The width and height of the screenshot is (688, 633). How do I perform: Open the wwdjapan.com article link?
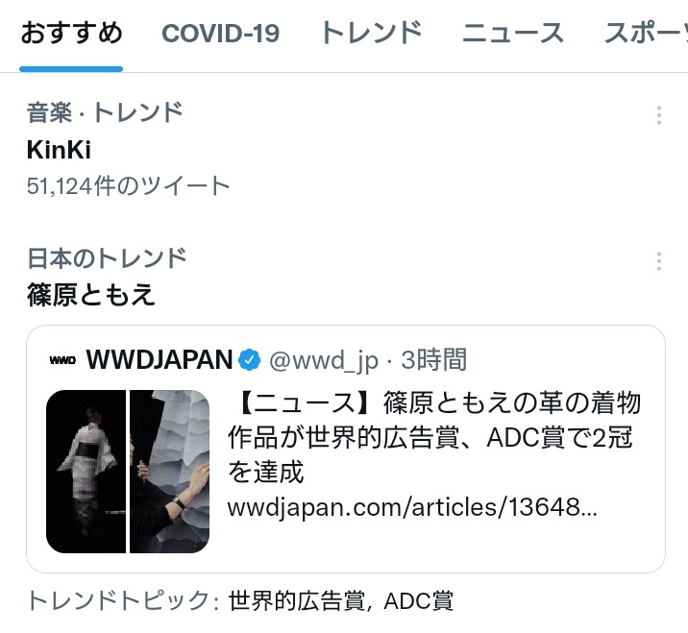(x=412, y=507)
